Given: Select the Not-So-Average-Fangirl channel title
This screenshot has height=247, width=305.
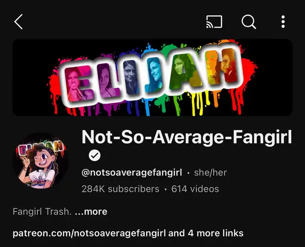Looking at the screenshot, I should 187,137.
